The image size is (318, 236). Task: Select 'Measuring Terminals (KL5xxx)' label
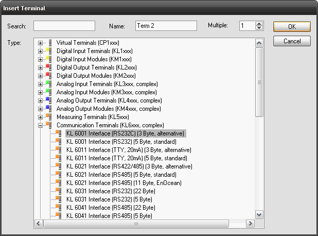point(93,117)
